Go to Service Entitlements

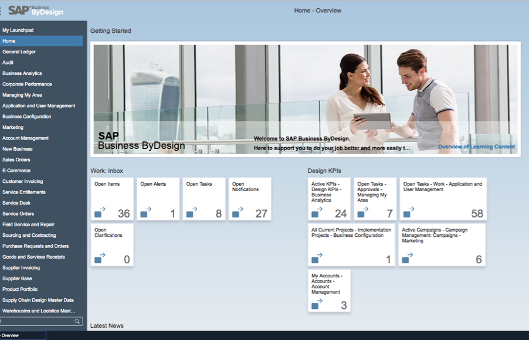(41, 192)
